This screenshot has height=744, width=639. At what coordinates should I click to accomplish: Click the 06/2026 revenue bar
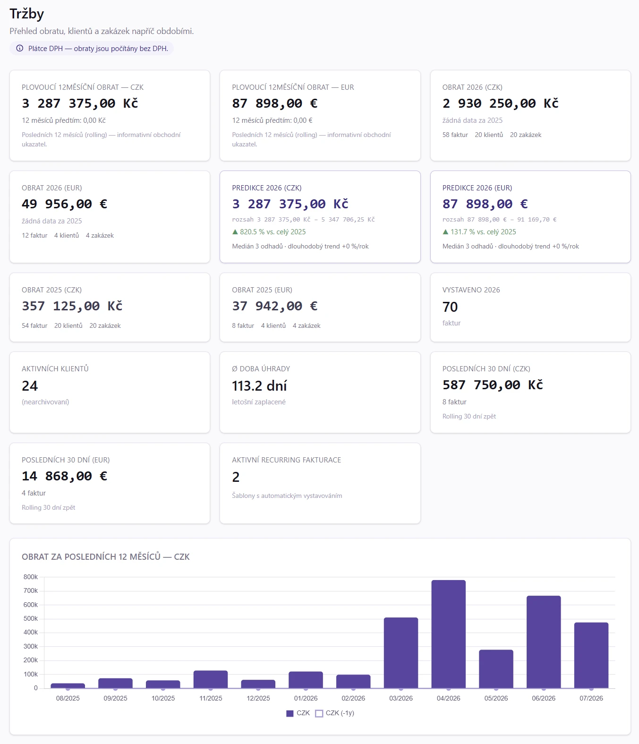pyautogui.click(x=544, y=642)
